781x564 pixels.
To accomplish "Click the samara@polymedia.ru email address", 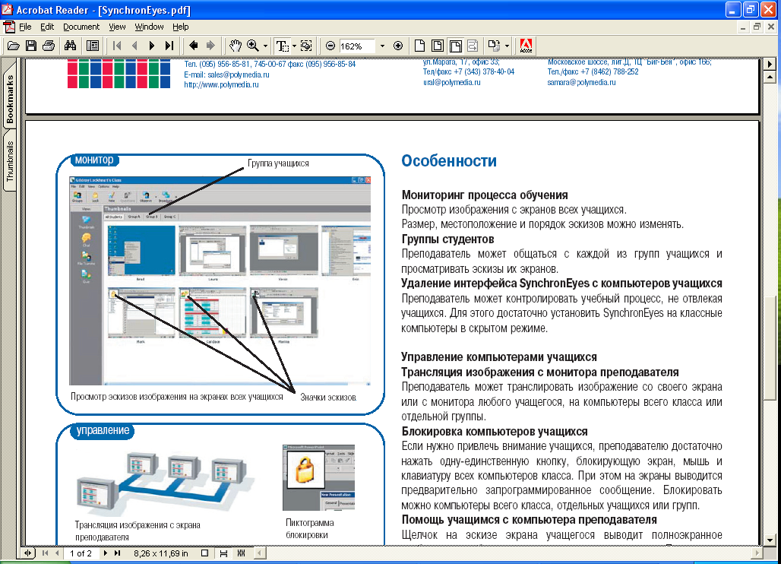I will [x=581, y=82].
